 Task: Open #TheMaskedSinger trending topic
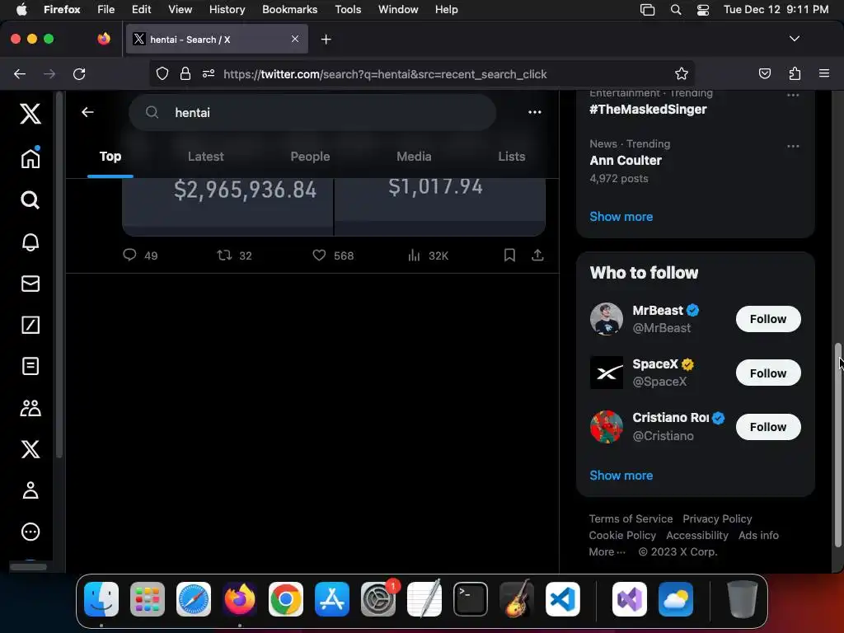coord(648,110)
